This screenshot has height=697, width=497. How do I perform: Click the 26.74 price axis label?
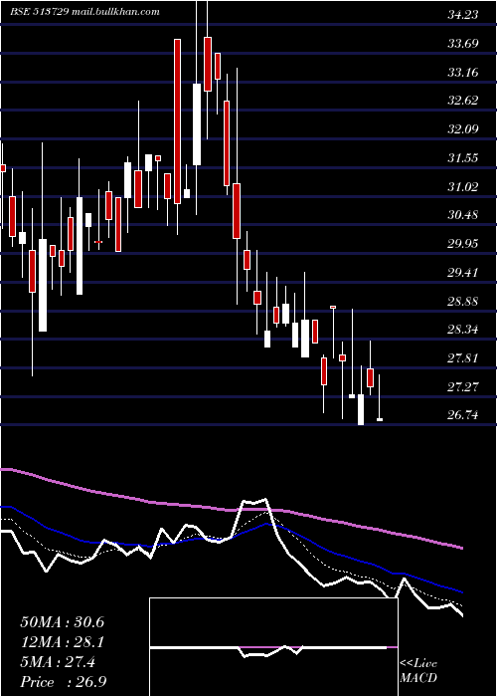[x=463, y=415]
